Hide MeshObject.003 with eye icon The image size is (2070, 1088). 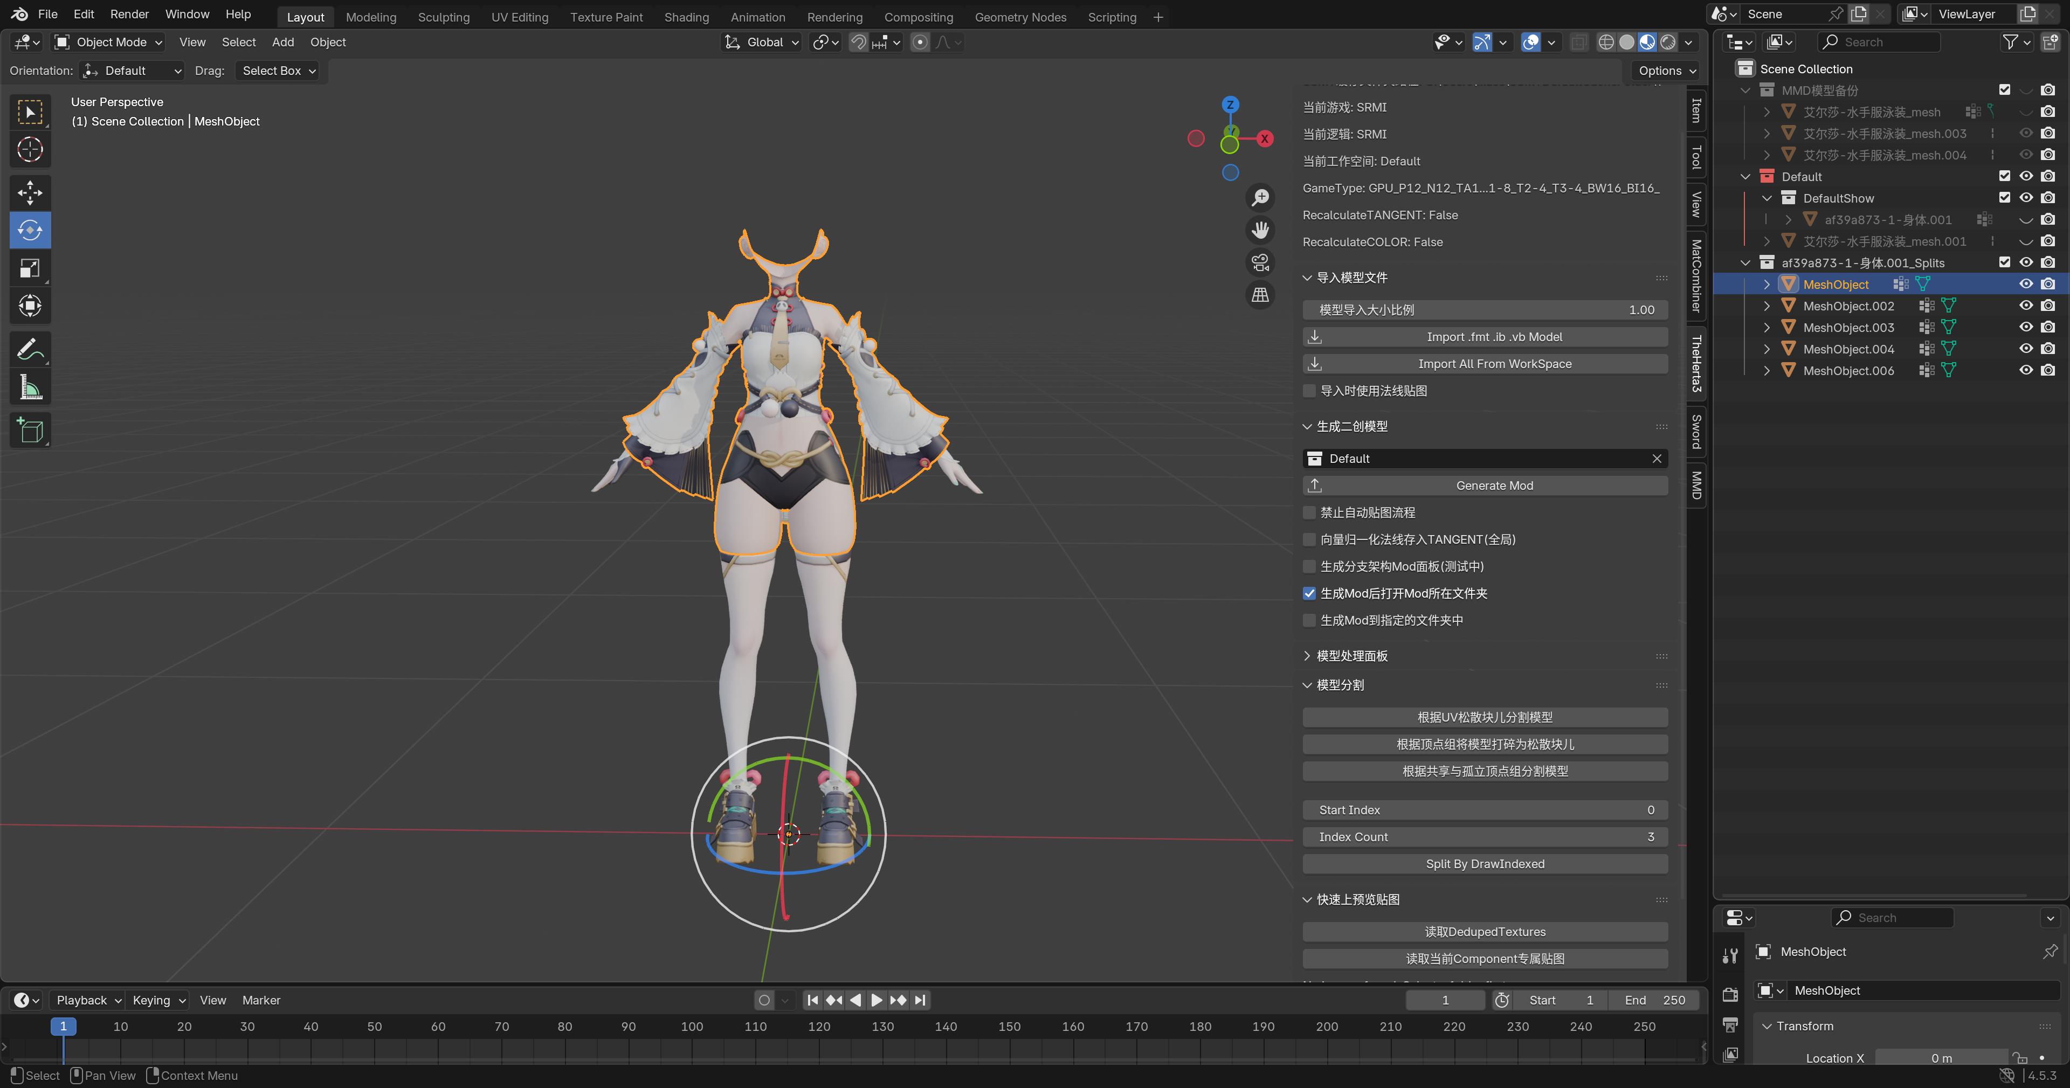(2026, 327)
